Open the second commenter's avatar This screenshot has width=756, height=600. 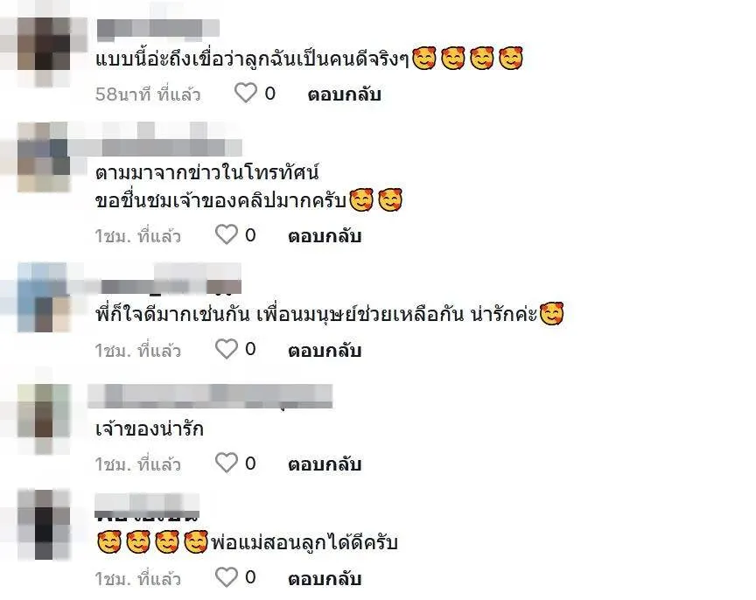pos(44,157)
